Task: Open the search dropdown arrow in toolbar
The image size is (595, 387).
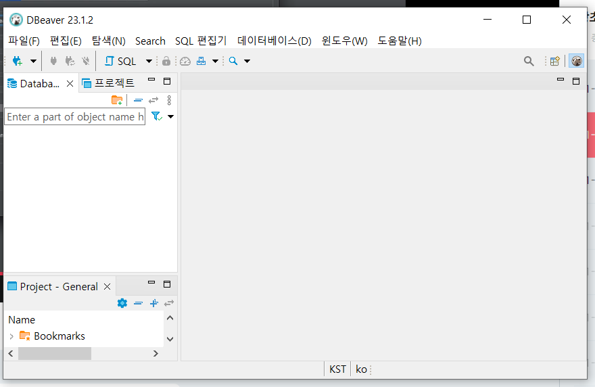Action: click(247, 61)
